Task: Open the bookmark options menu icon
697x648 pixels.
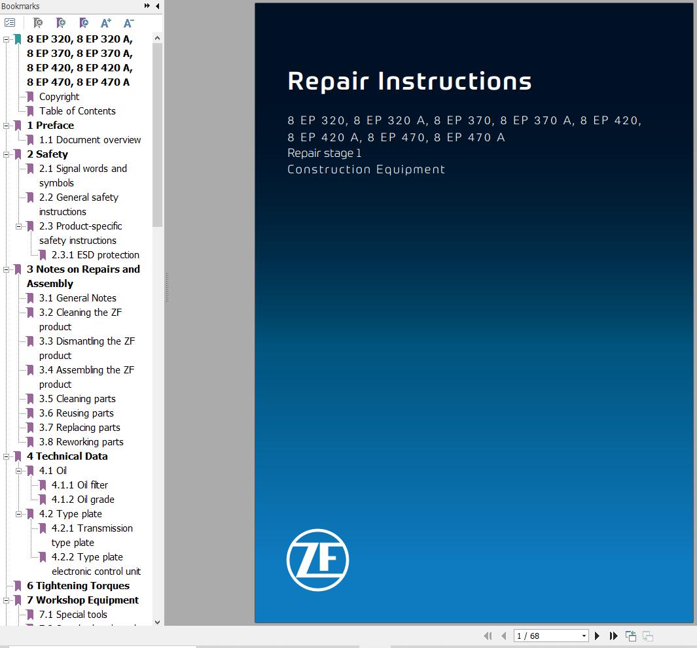Action: point(9,23)
